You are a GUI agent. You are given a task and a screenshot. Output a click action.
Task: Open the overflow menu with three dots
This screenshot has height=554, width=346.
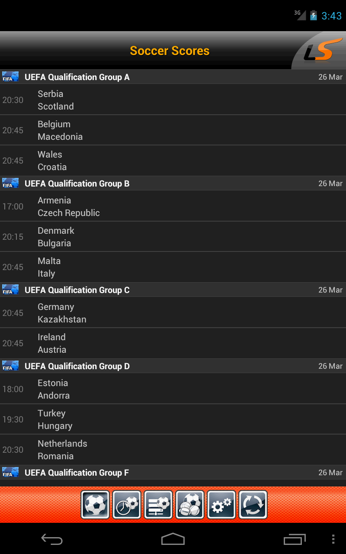pos(333,539)
